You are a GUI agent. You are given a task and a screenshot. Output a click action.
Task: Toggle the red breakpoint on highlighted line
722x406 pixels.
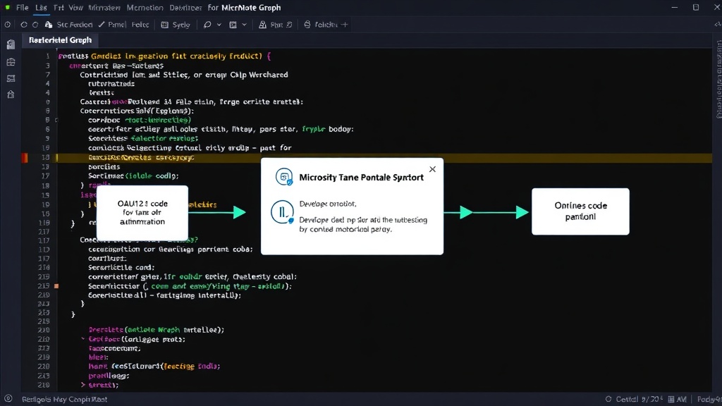[x=25, y=157]
